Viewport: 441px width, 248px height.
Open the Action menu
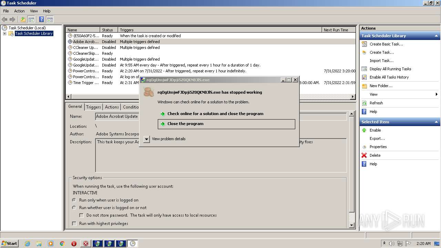19,11
